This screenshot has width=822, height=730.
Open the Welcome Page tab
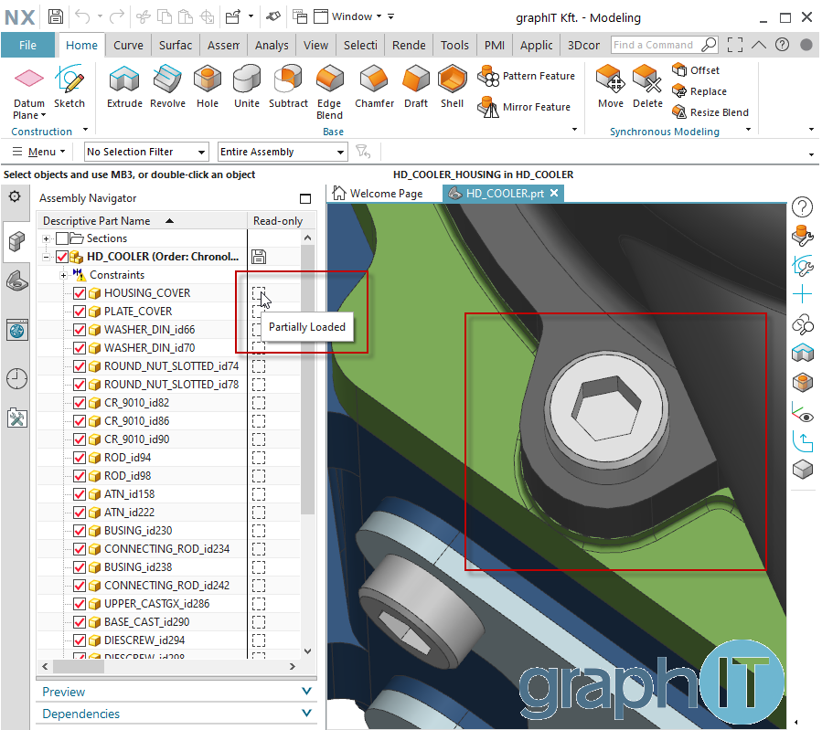click(x=378, y=194)
